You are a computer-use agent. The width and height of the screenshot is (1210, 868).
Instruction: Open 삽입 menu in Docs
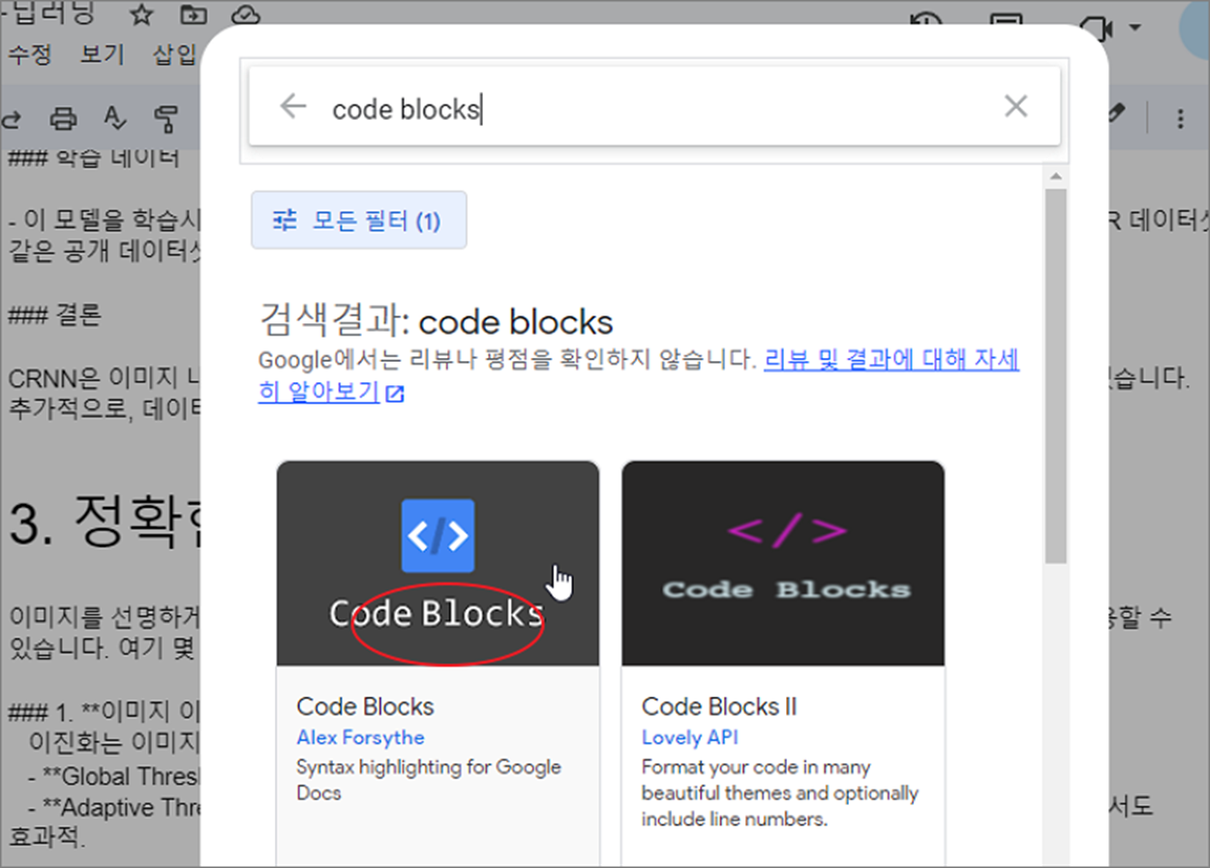[175, 54]
